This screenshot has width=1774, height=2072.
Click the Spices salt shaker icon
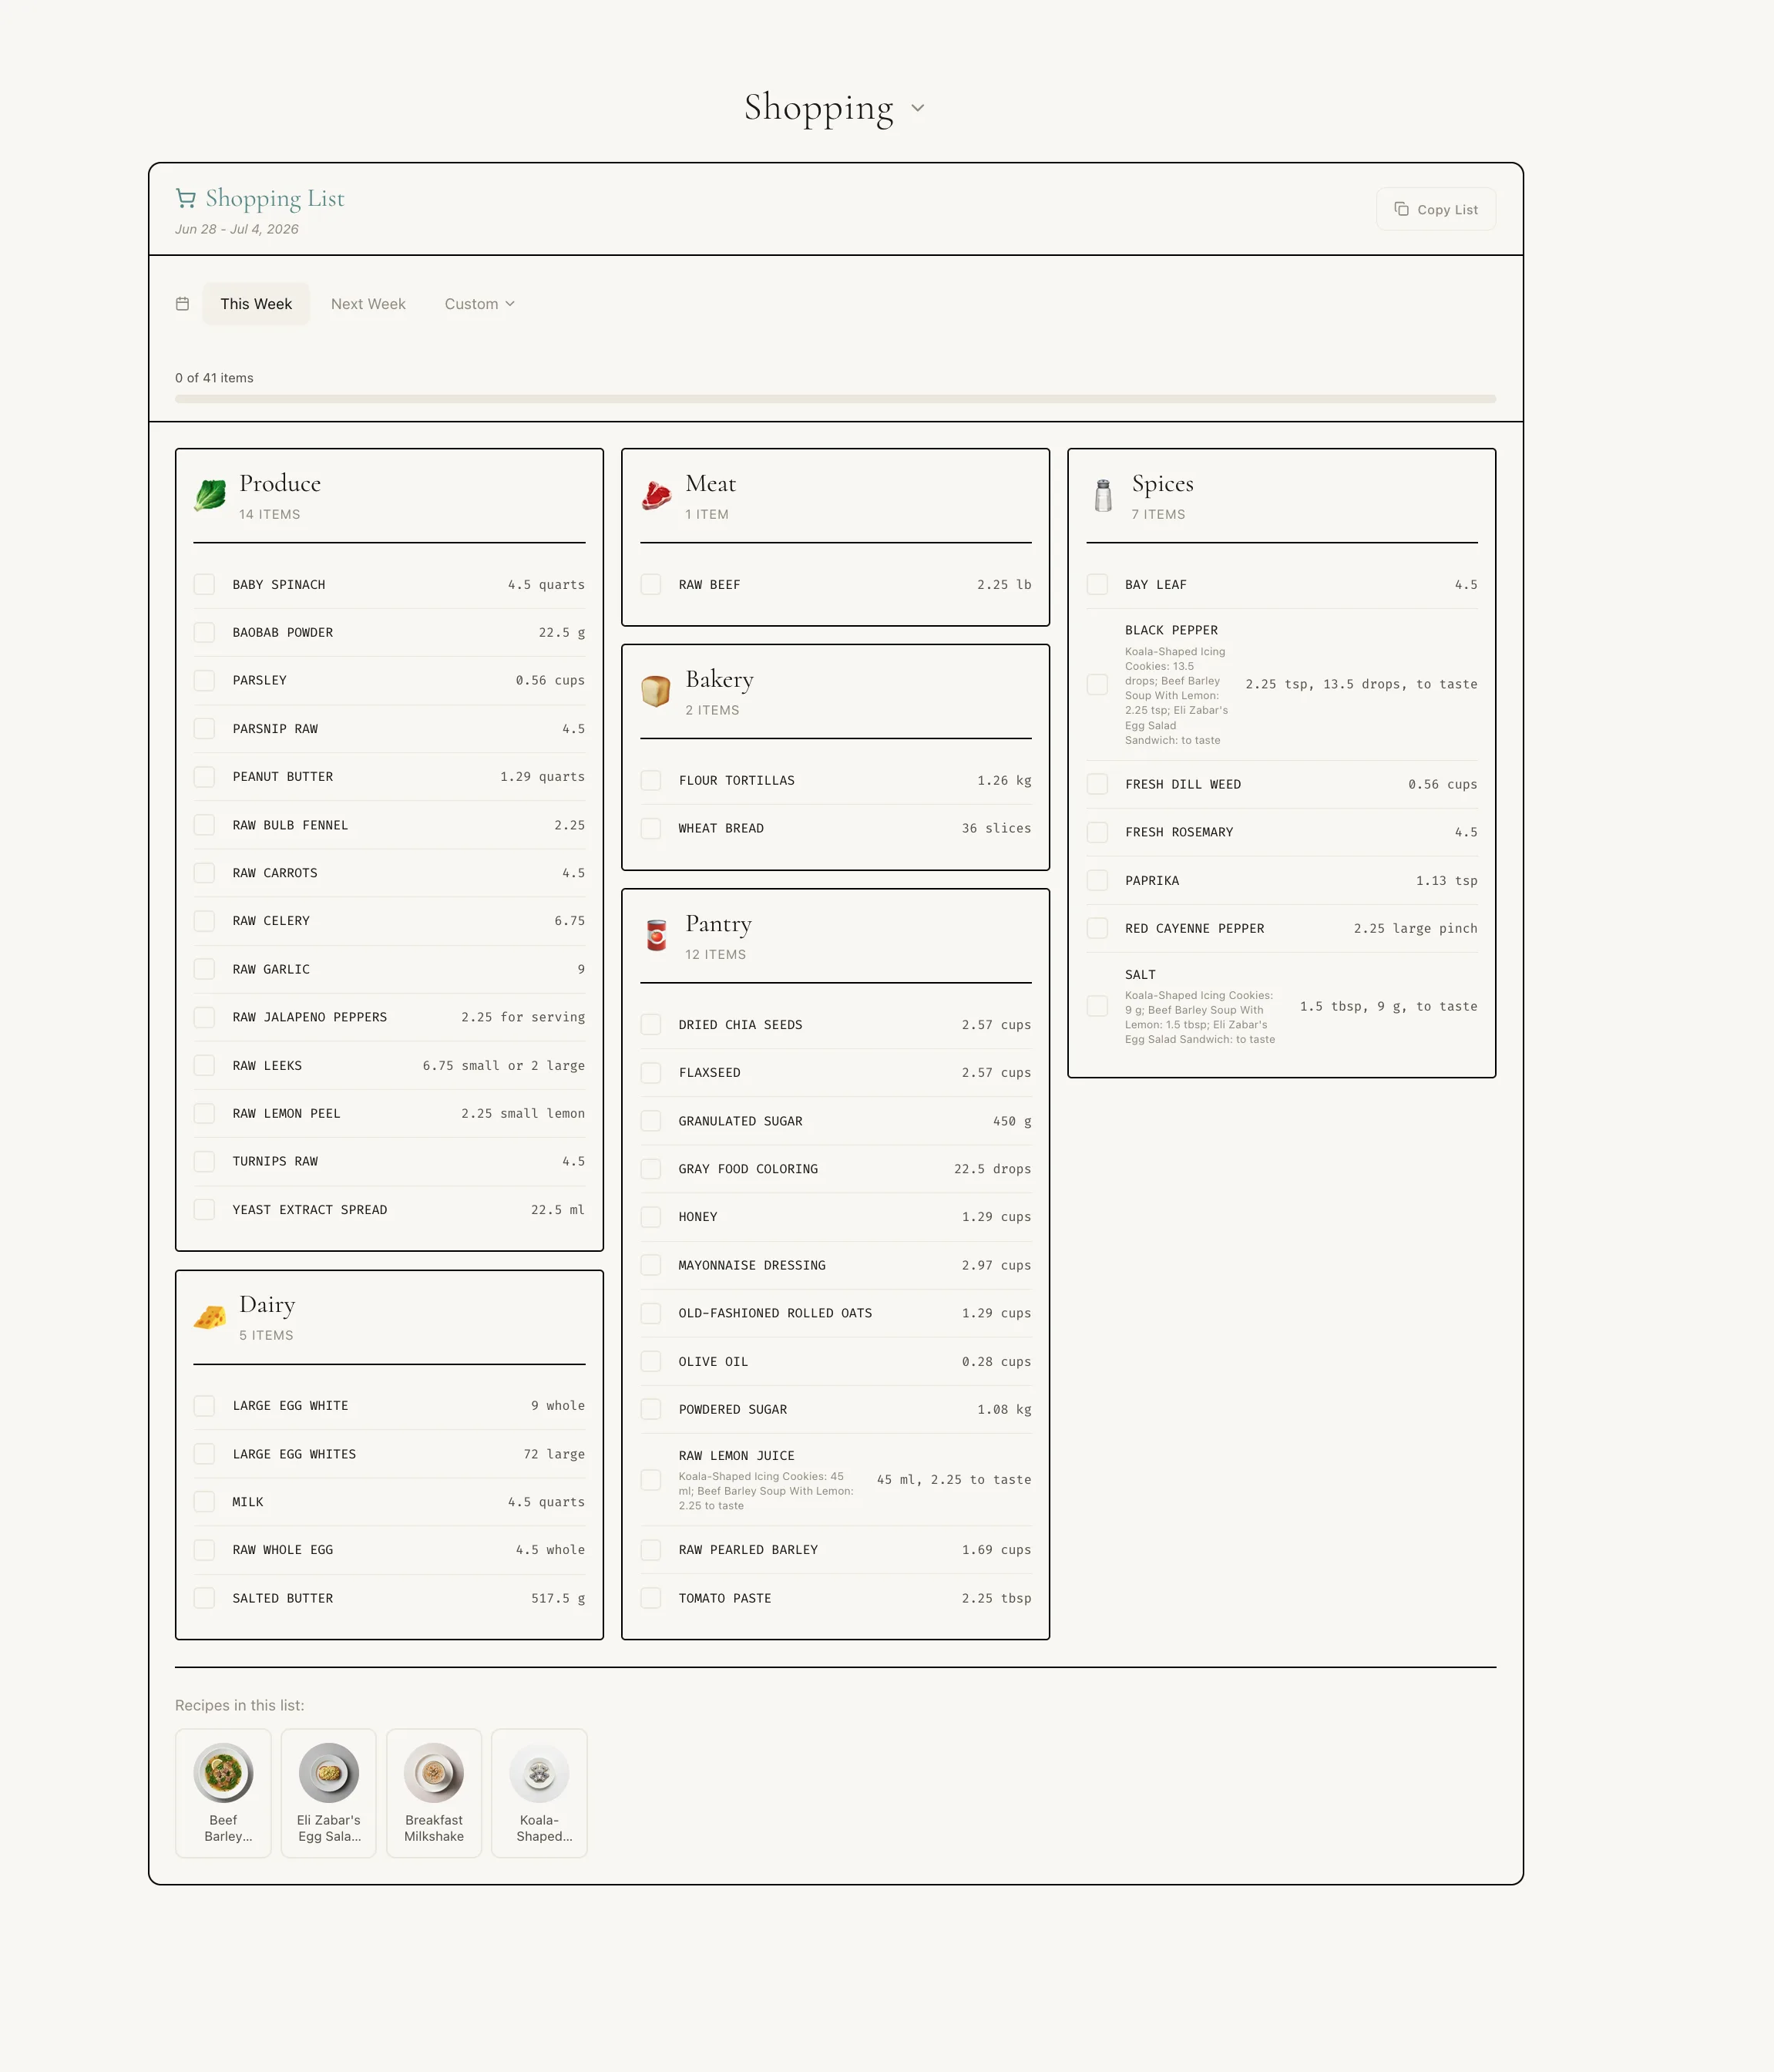(x=1103, y=495)
